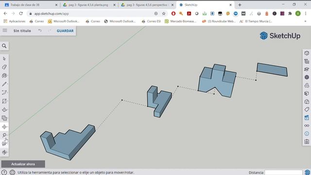
Task: Open the Chrome profile avatar
Action: pos(298,14)
